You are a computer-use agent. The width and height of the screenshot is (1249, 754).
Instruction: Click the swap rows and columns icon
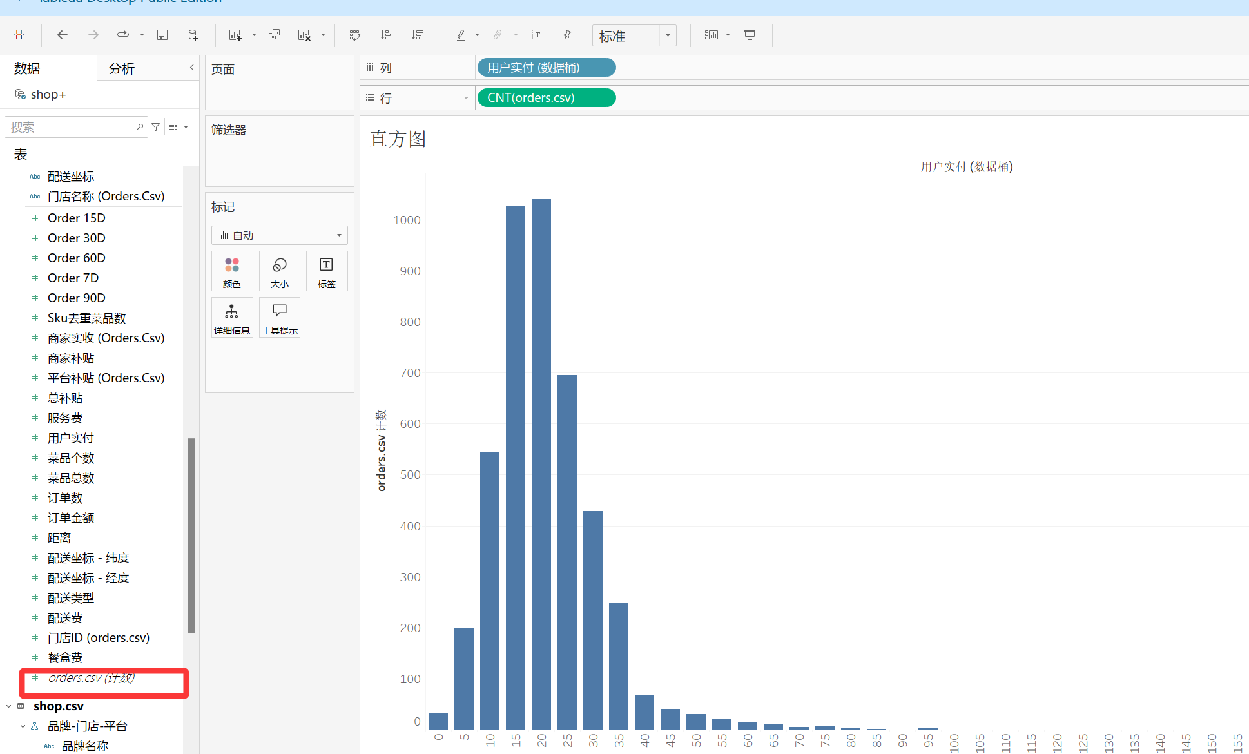pos(355,35)
